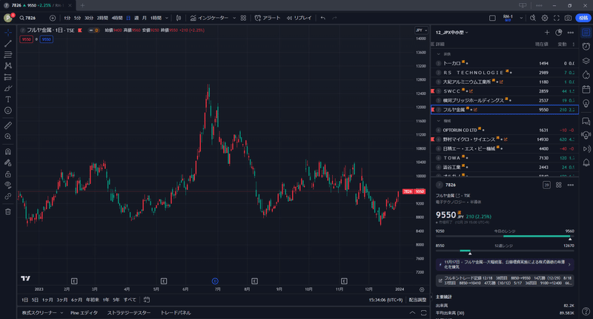Select SWCC row in watchlist
Viewport: 593px width, 319px height.
(x=505, y=91)
